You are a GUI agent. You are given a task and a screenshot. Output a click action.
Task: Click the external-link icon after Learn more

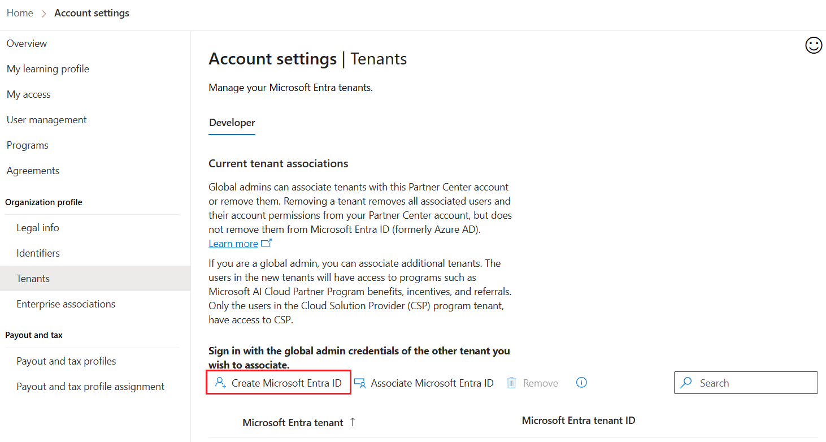pos(266,242)
